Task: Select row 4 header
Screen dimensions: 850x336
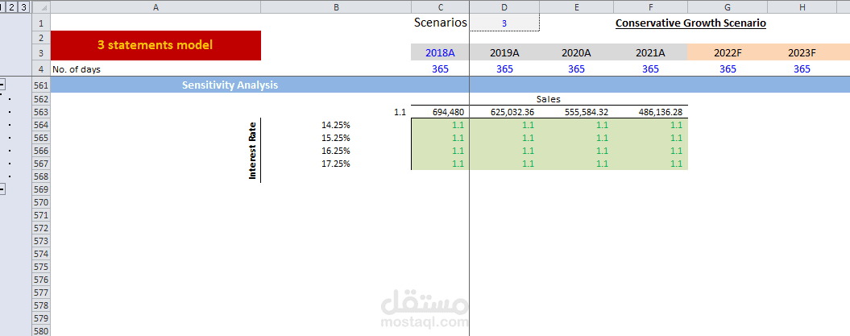Action: [41, 69]
